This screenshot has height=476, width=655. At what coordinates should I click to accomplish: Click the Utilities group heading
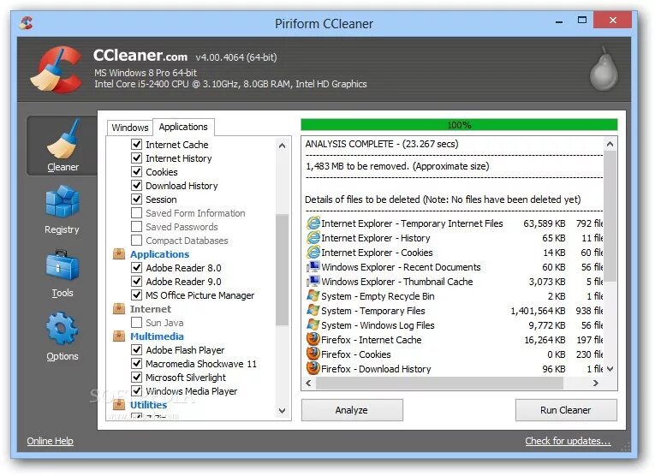[x=148, y=405]
